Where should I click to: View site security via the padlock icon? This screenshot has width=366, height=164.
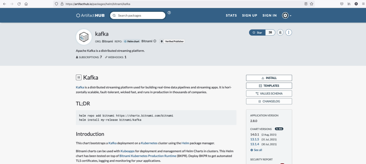[62, 4]
